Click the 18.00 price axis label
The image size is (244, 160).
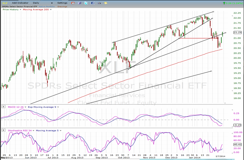tap(237, 98)
